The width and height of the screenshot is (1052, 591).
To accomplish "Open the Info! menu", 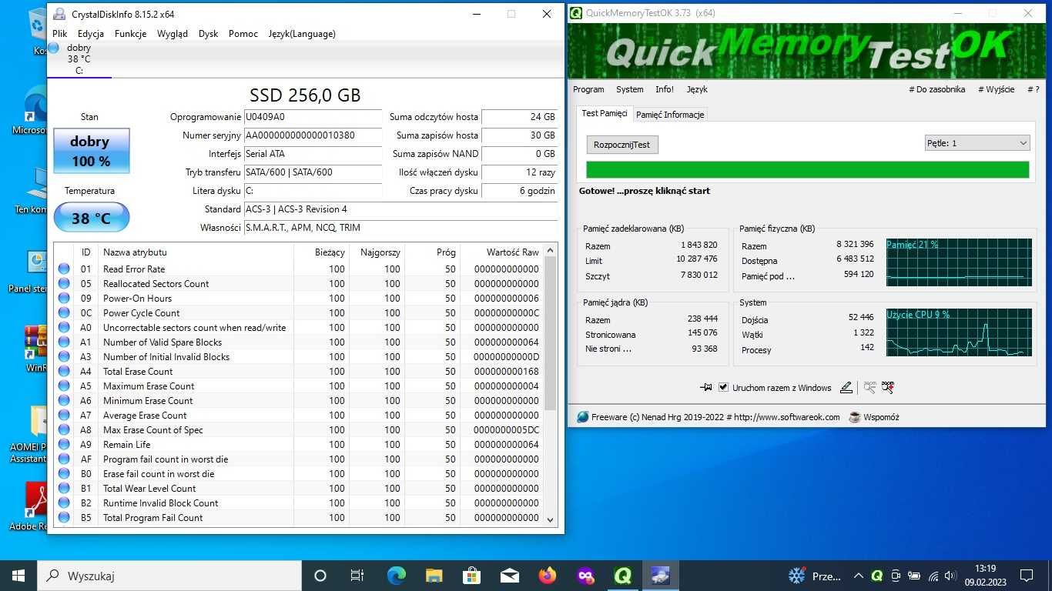I will 665,89.
